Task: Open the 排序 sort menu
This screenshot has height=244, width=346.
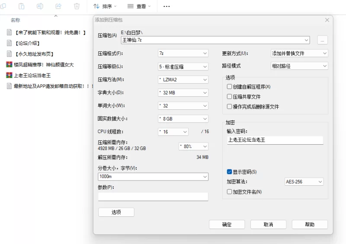Action: pos(105,6)
